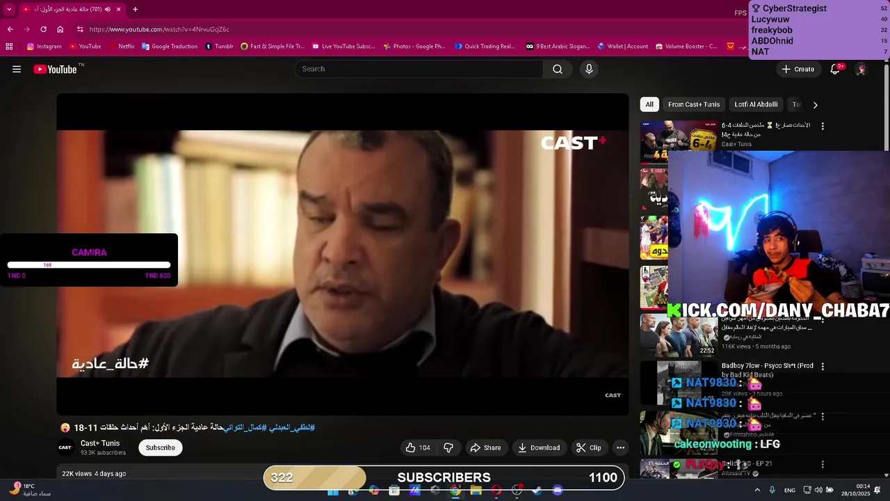
Task: Open more actions ellipsis under video
Action: coord(620,447)
